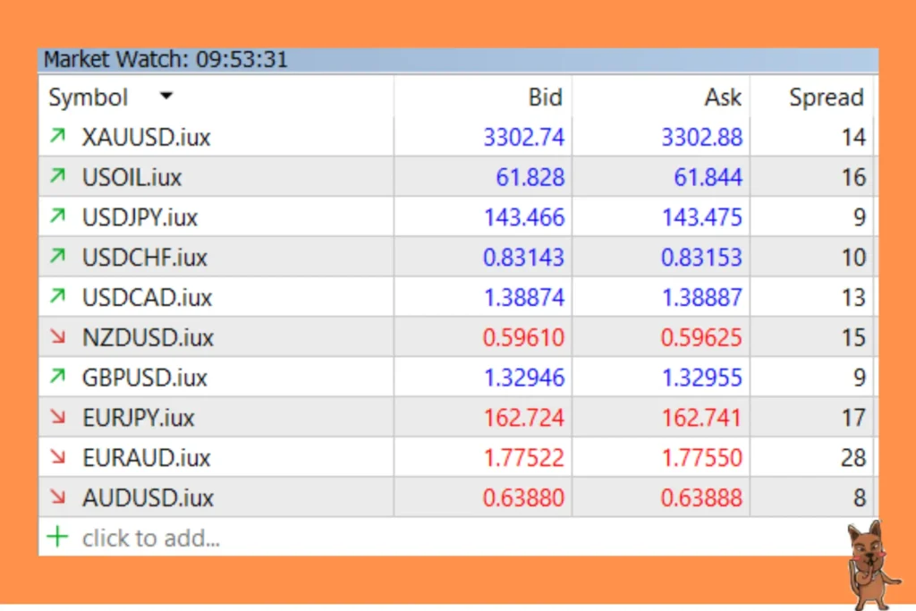
Task: Click the green up arrow next to USOIL.iux
Action: [x=58, y=177]
